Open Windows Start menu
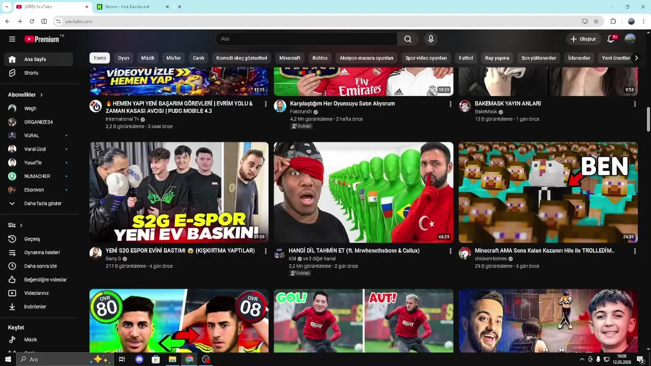The image size is (651, 366). pyautogui.click(x=8, y=359)
